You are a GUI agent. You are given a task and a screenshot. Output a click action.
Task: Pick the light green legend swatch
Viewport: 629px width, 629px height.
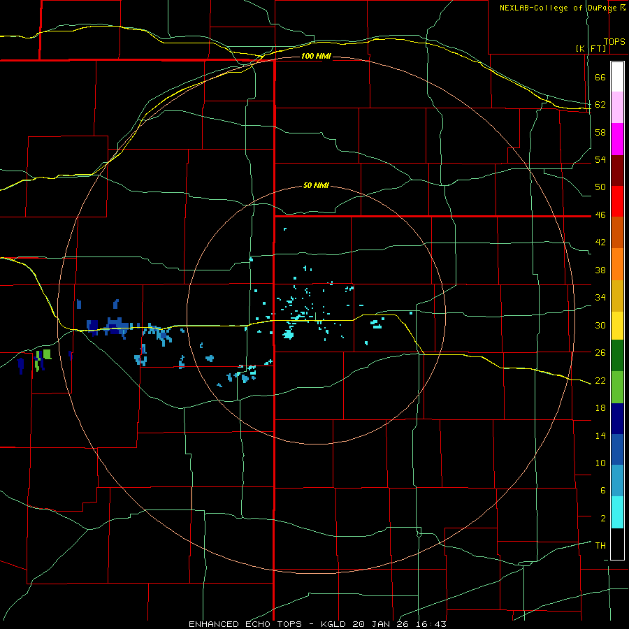click(617, 387)
